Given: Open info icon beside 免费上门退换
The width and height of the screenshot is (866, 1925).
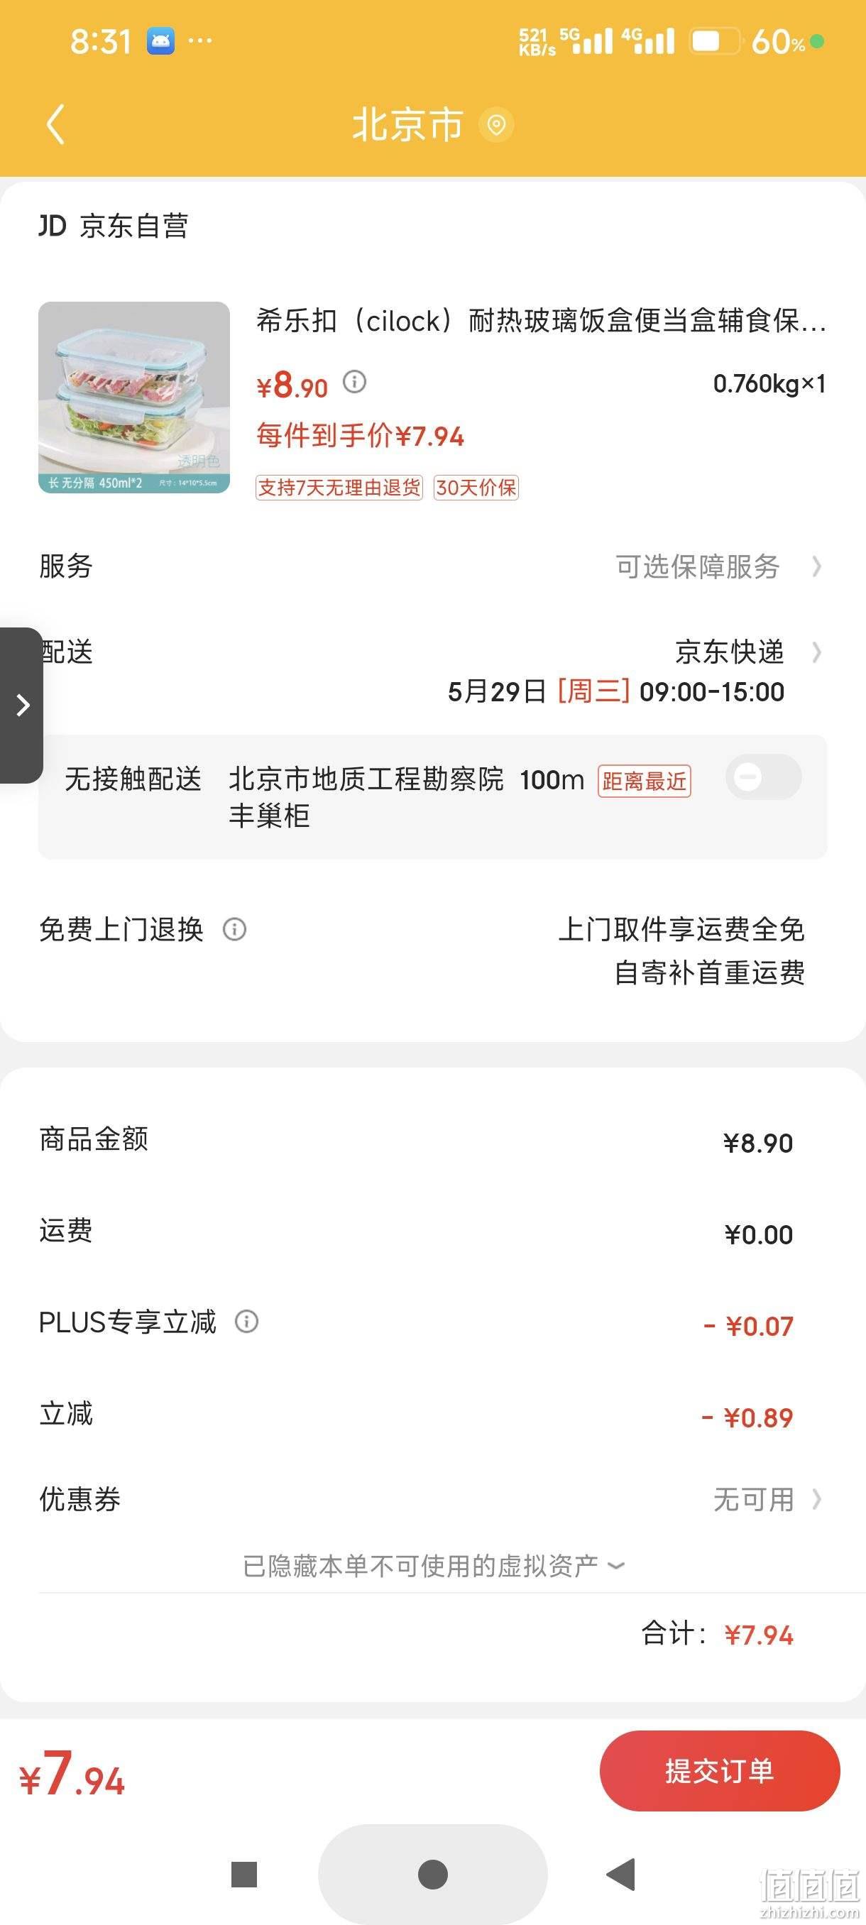Looking at the screenshot, I should click(x=235, y=929).
